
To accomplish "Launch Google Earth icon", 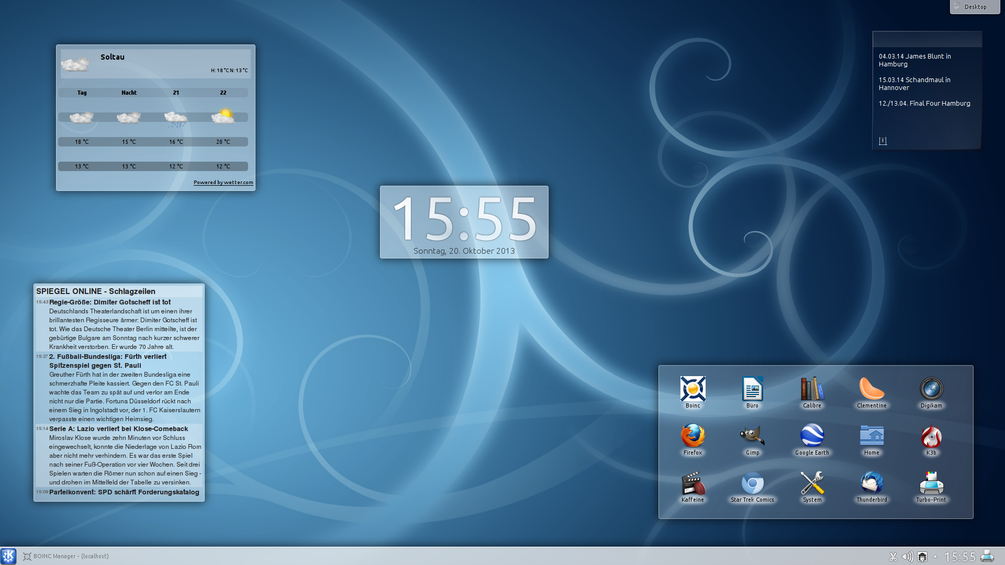I will click(812, 436).
